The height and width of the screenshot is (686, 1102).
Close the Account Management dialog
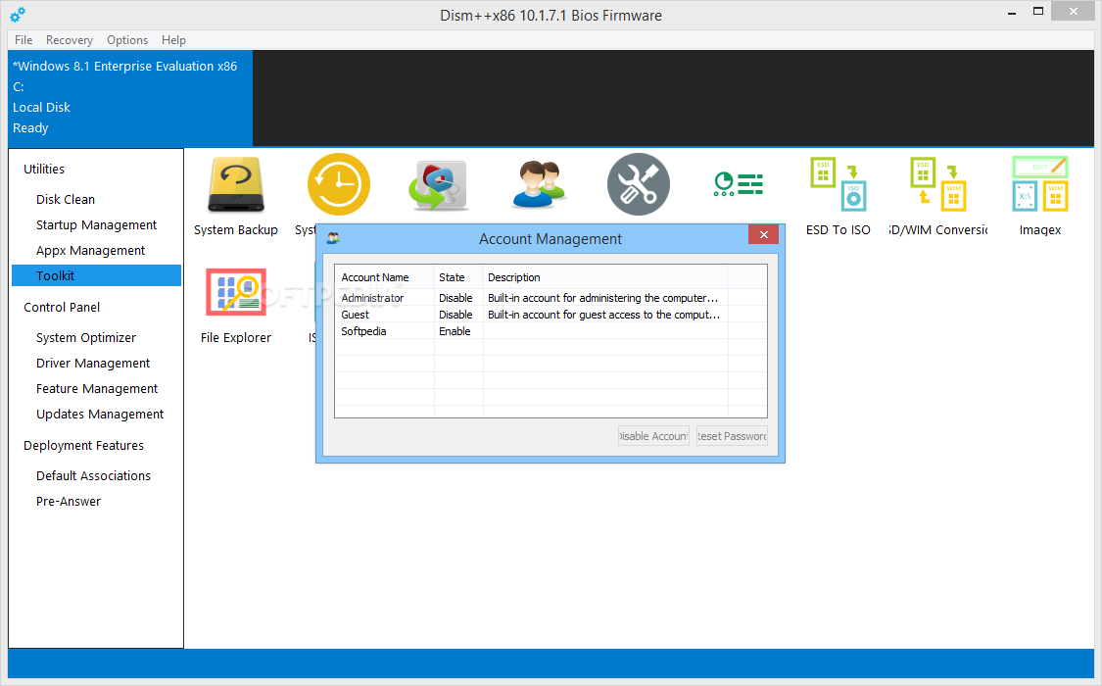[763, 234]
